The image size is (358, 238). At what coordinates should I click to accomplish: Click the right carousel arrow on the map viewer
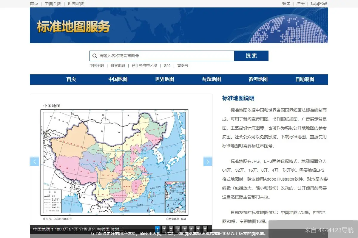(x=208, y=161)
